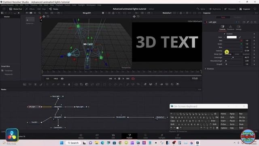
Task: Expand Timelines under Smart Bins
Action: point(2,71)
